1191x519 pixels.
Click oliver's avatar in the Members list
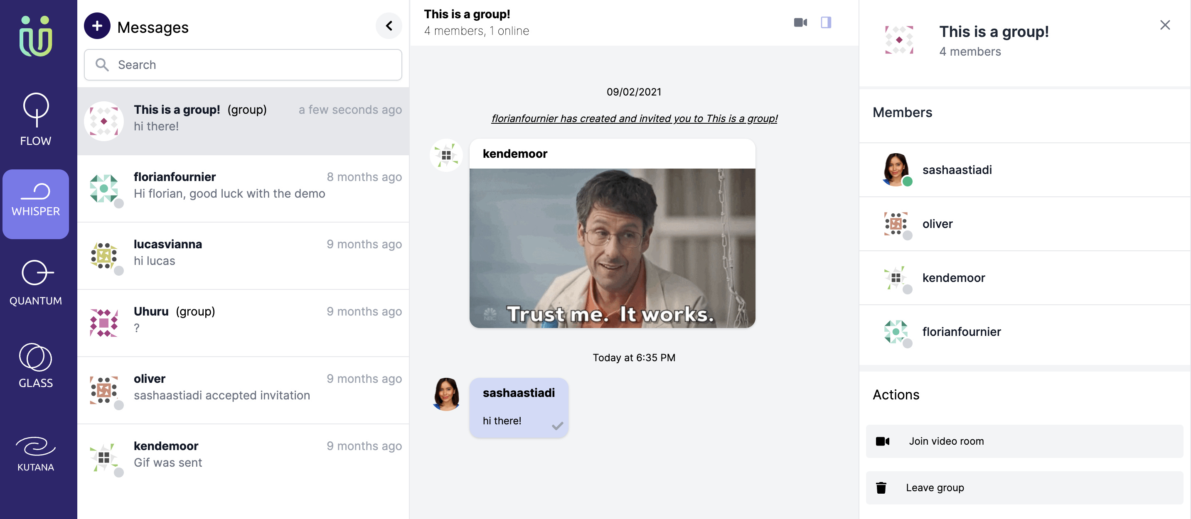(896, 224)
